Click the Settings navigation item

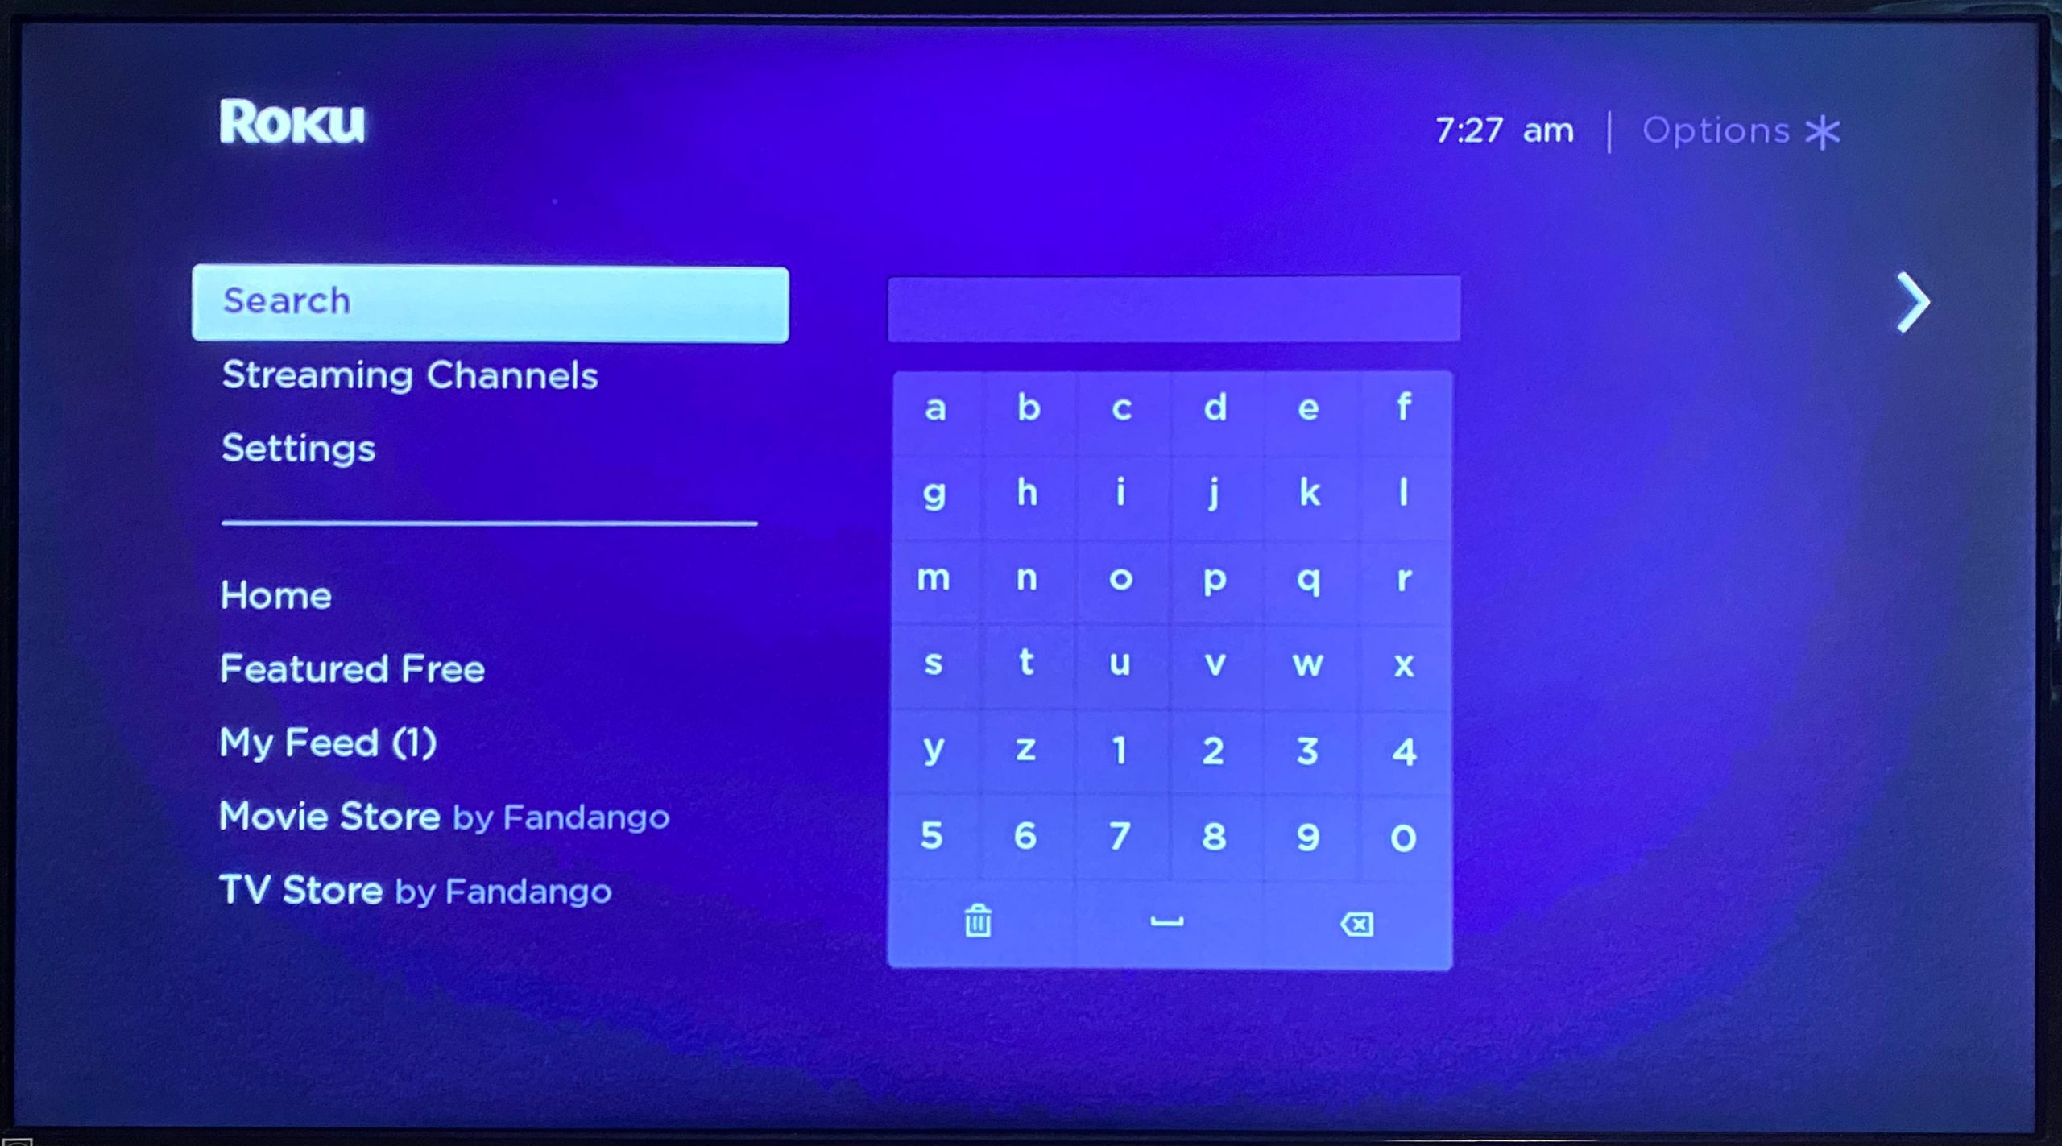point(298,448)
